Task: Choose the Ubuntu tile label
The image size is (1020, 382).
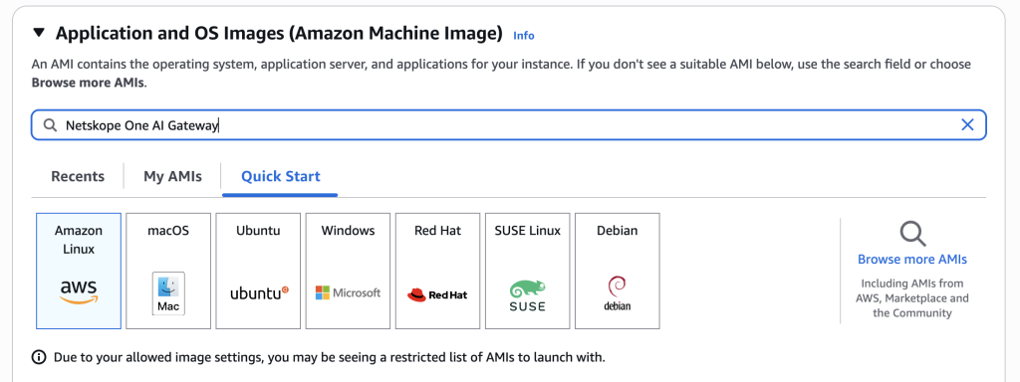Action: (258, 231)
